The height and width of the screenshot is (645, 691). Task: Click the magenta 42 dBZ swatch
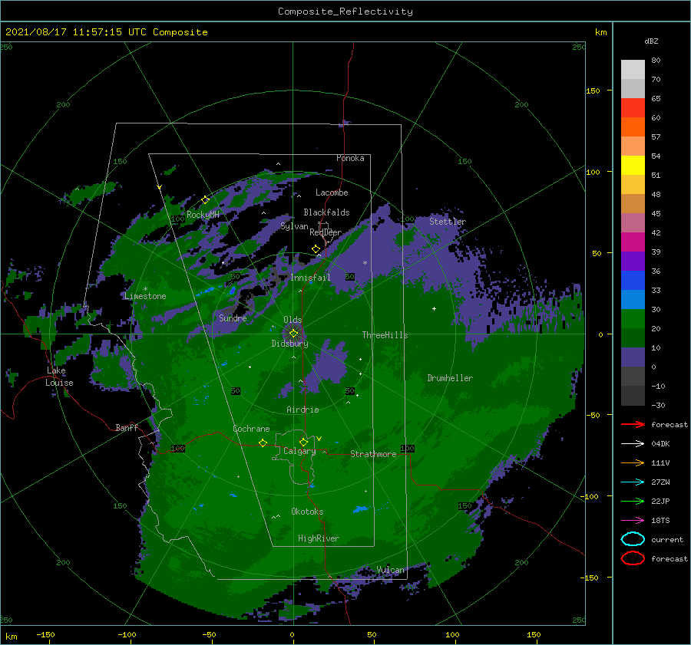[x=633, y=242]
